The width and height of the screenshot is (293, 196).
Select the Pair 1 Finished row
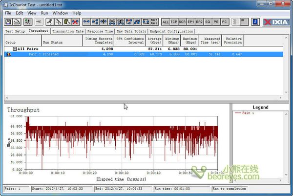pyautogui.click(x=144, y=54)
